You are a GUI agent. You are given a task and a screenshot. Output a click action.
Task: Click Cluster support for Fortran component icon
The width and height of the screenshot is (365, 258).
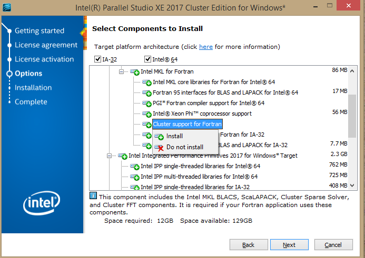tap(147, 125)
